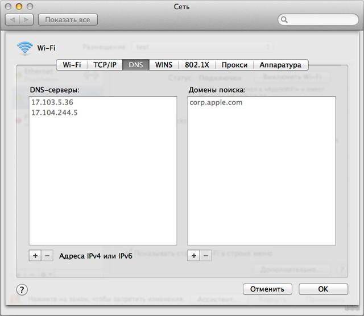Open the WINS tab
364x316 pixels.
click(164, 65)
